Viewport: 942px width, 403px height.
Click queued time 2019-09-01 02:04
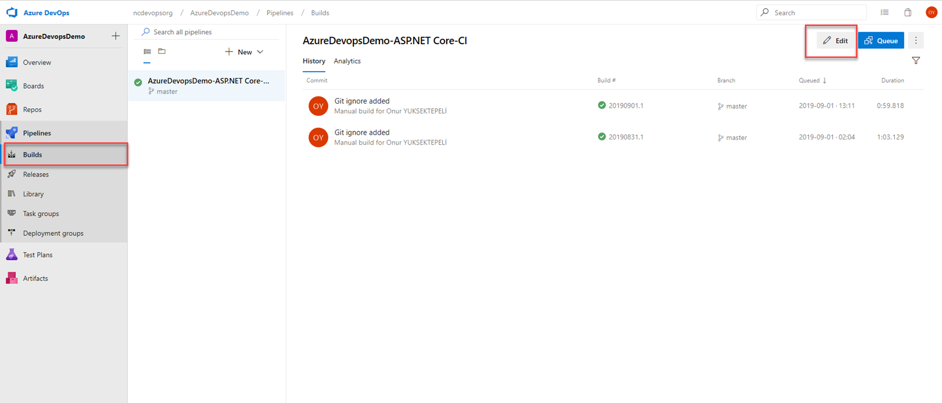point(827,137)
